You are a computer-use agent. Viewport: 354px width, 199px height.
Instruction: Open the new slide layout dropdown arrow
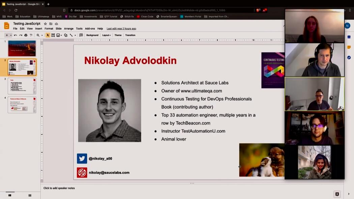click(10, 35)
